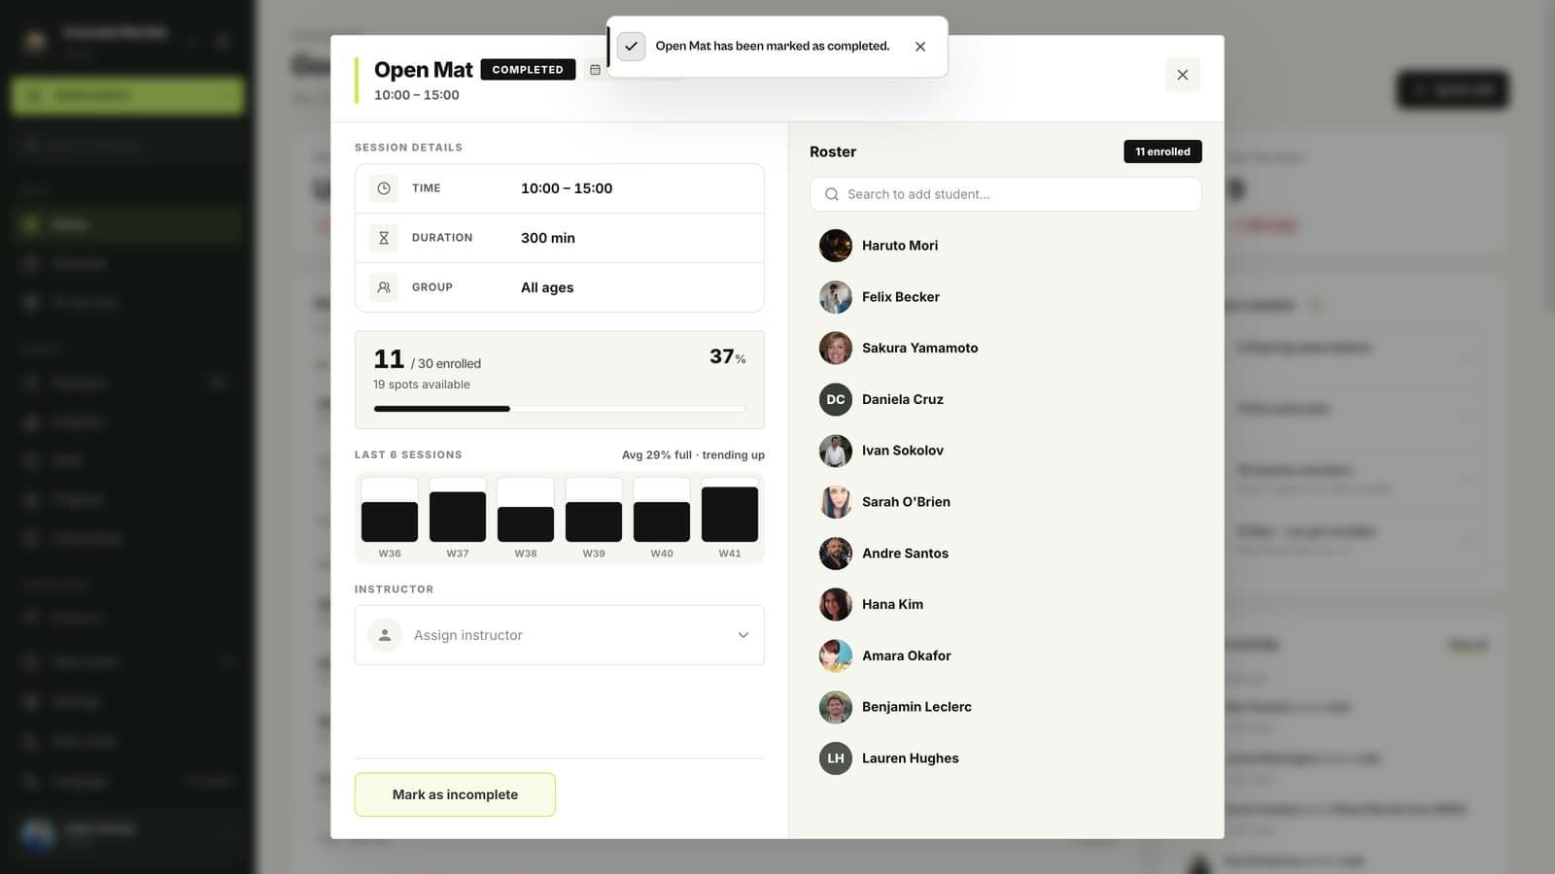Open the Assign instructor dropdown

(x=560, y=635)
